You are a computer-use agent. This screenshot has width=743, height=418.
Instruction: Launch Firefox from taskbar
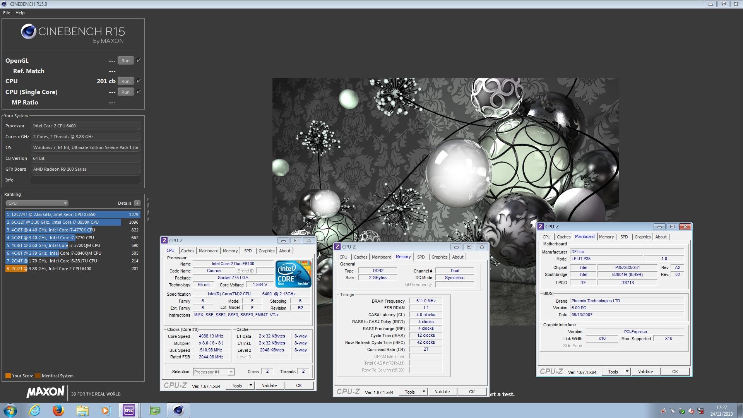58,410
